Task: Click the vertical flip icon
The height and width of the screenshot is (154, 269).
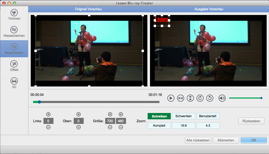Action: click(x=190, y=98)
